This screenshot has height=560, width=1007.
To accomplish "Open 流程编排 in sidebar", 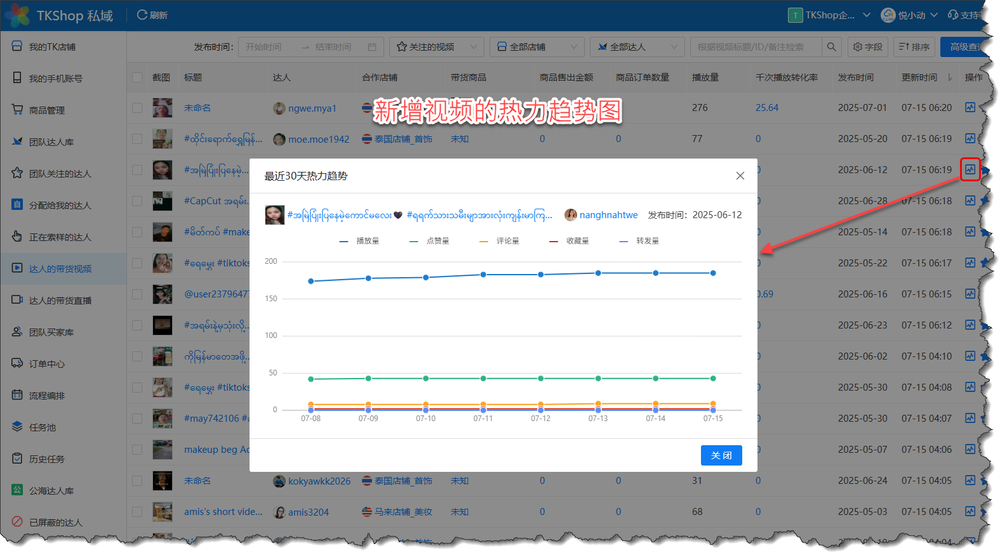I will (x=63, y=396).
